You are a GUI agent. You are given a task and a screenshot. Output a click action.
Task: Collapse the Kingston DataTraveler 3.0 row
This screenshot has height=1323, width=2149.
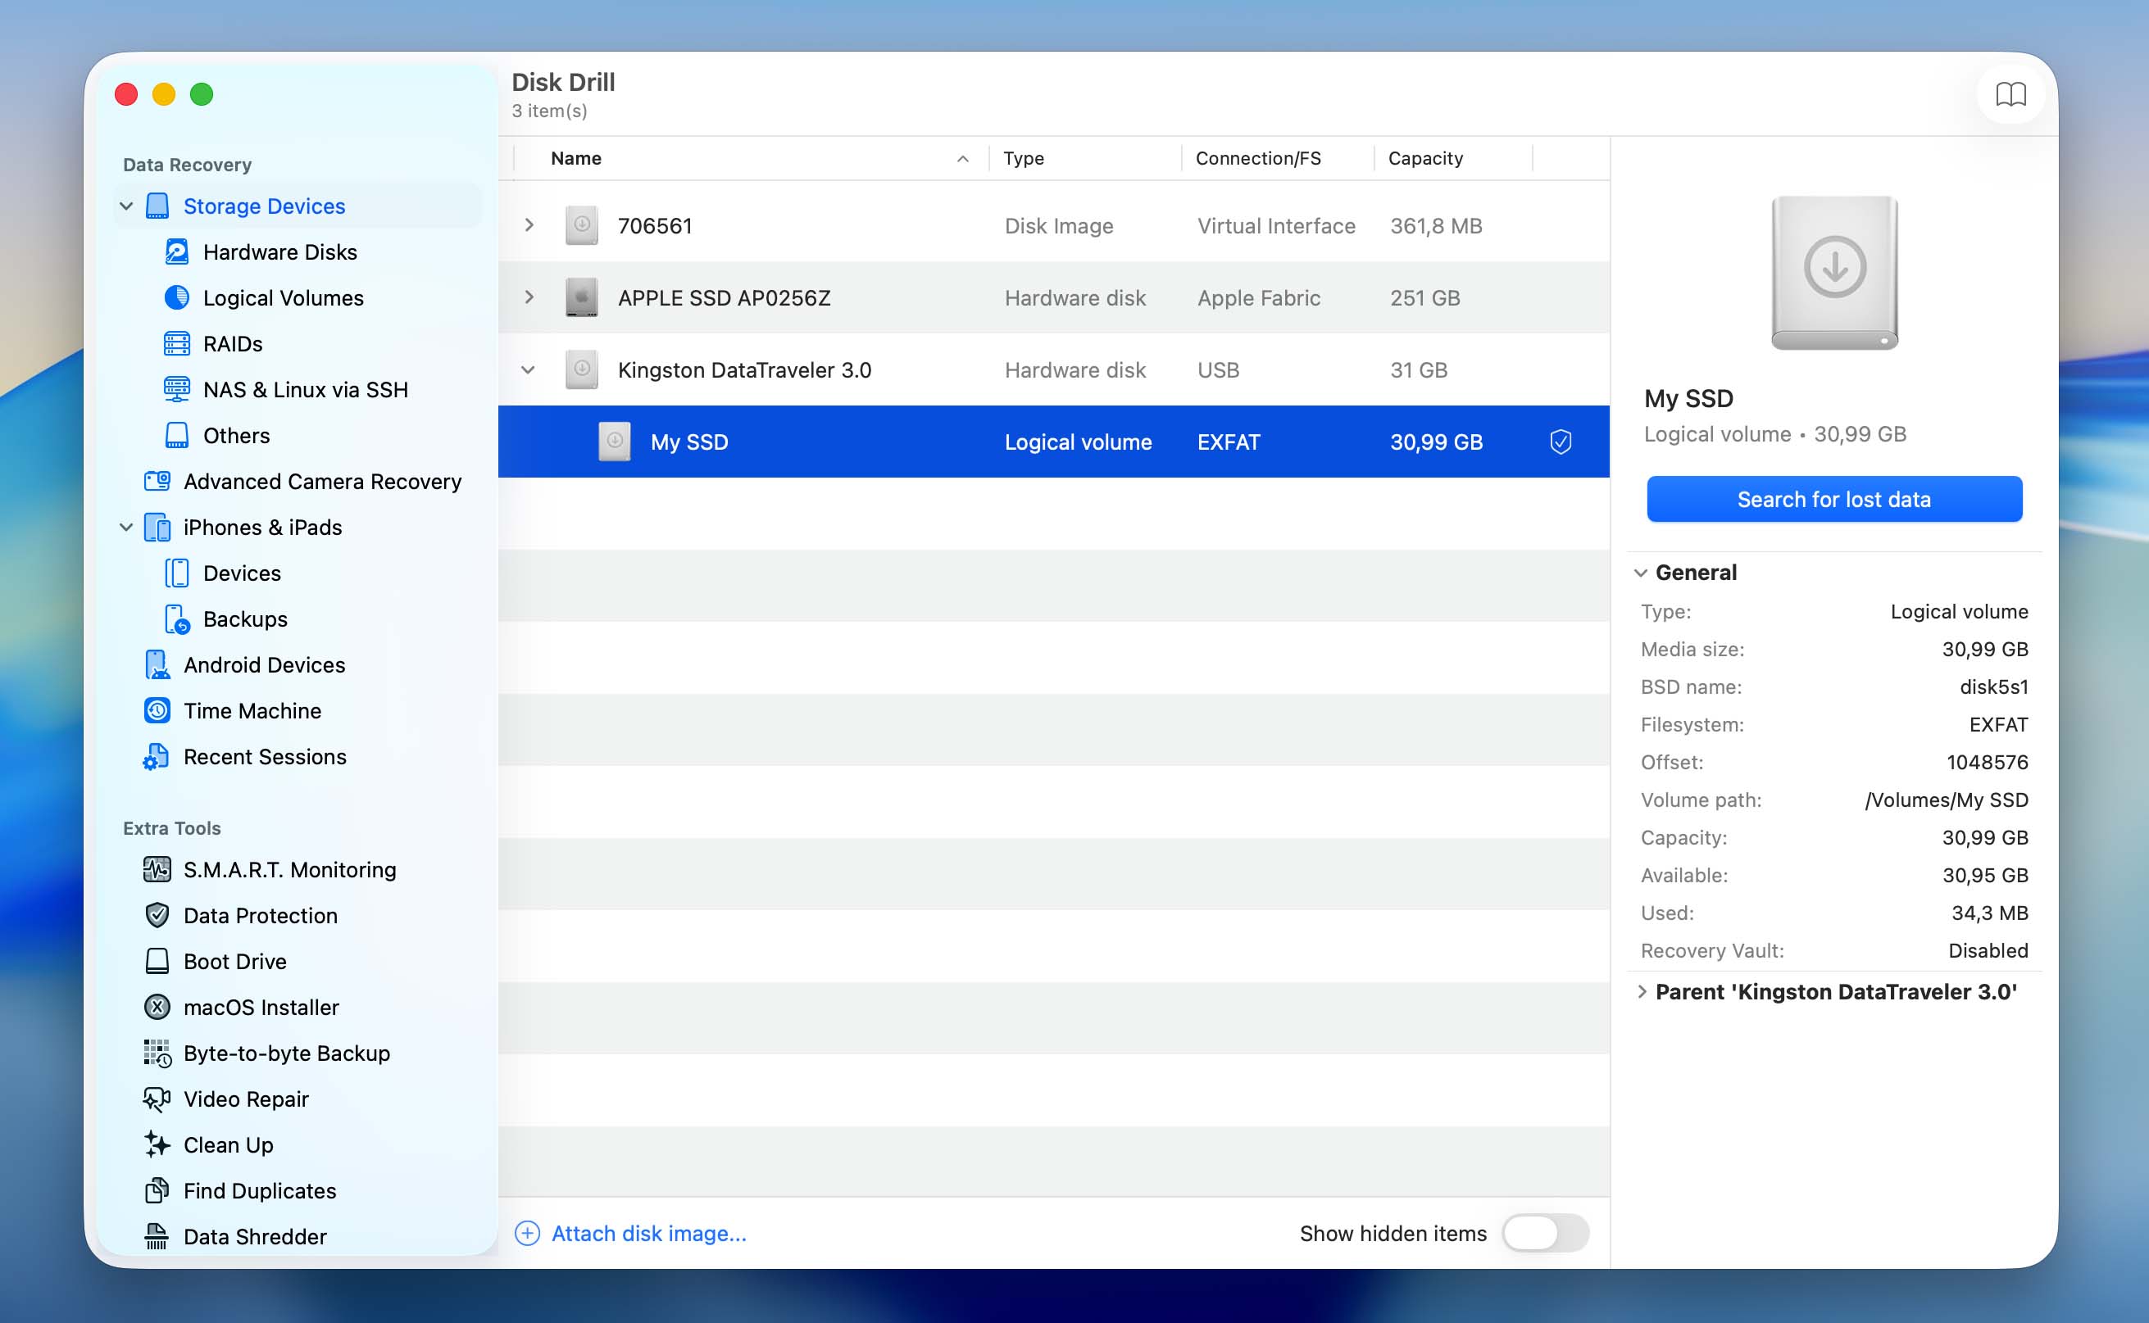(x=528, y=370)
